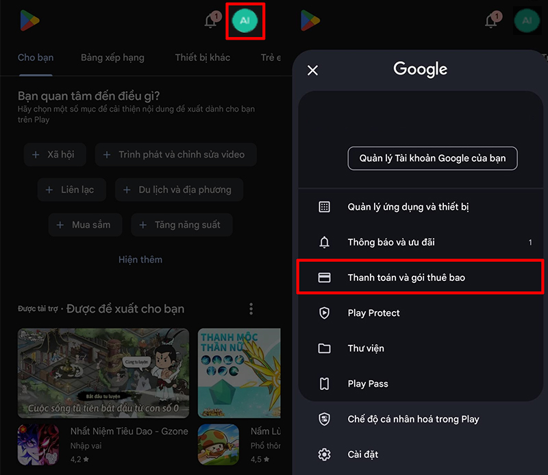
Task: Select Thanh toán và gói thuê bao
Action: tap(406, 278)
